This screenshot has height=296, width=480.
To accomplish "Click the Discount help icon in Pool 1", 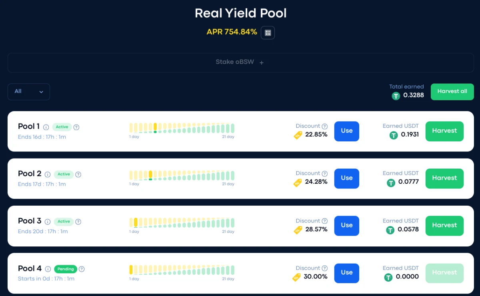I will tap(325, 126).
